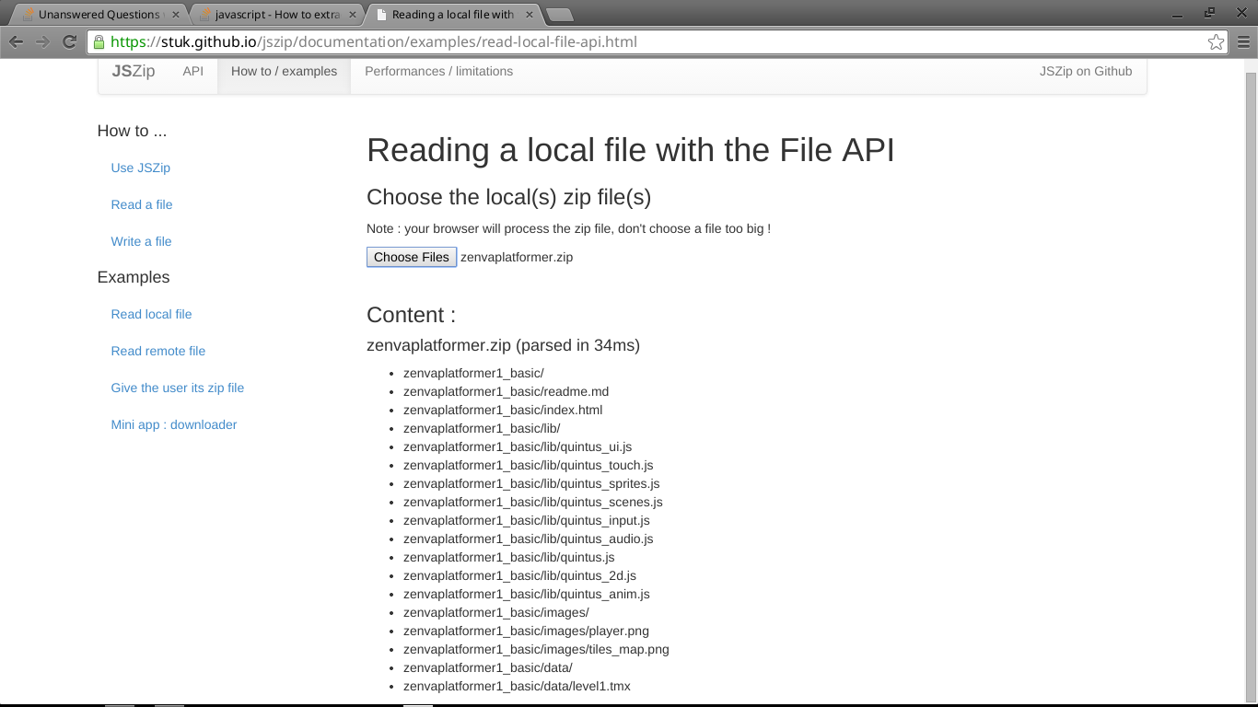Click list entry zenvaplatformer1_basic/lib/quintus_anim.js
1258x707 pixels.
pos(527,594)
